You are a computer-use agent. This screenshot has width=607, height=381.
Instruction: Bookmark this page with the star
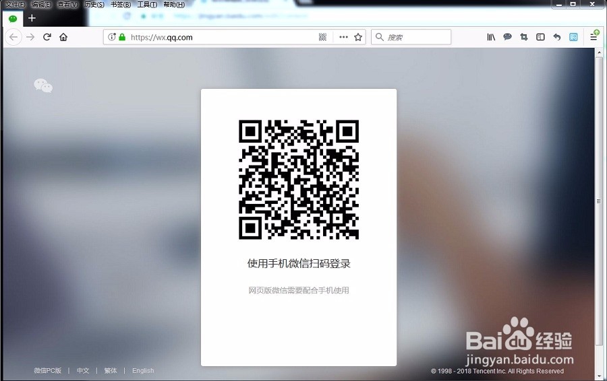358,37
